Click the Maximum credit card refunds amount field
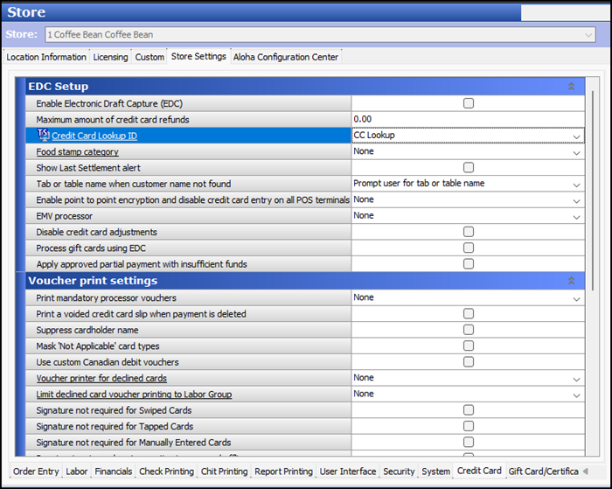The height and width of the screenshot is (489, 612). pos(468,119)
